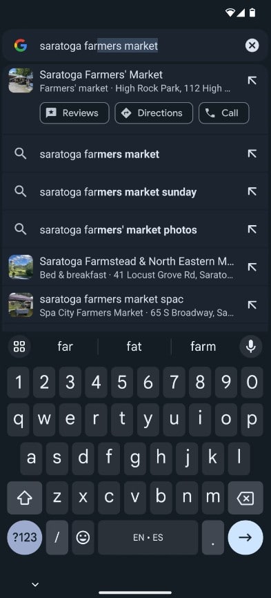Expand 'saratoga farmers market spac' arrow
The image size is (271, 598).
pyautogui.click(x=252, y=305)
